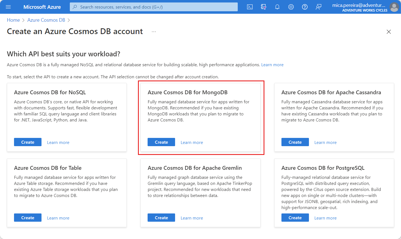
Task: Learn more about Apache Gremlin API
Action: coord(192,218)
